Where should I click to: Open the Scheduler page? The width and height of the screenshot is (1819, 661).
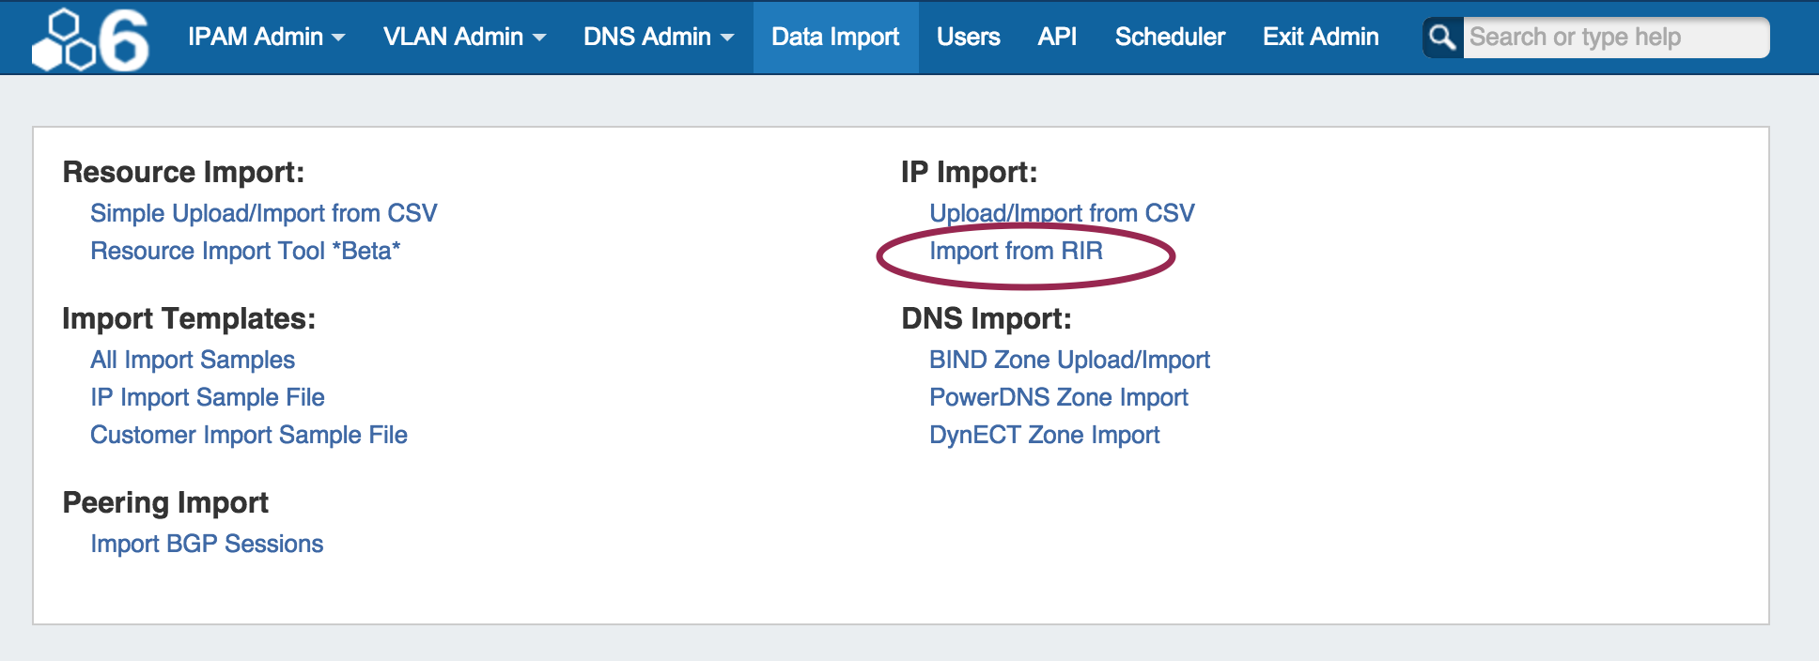point(1170,38)
